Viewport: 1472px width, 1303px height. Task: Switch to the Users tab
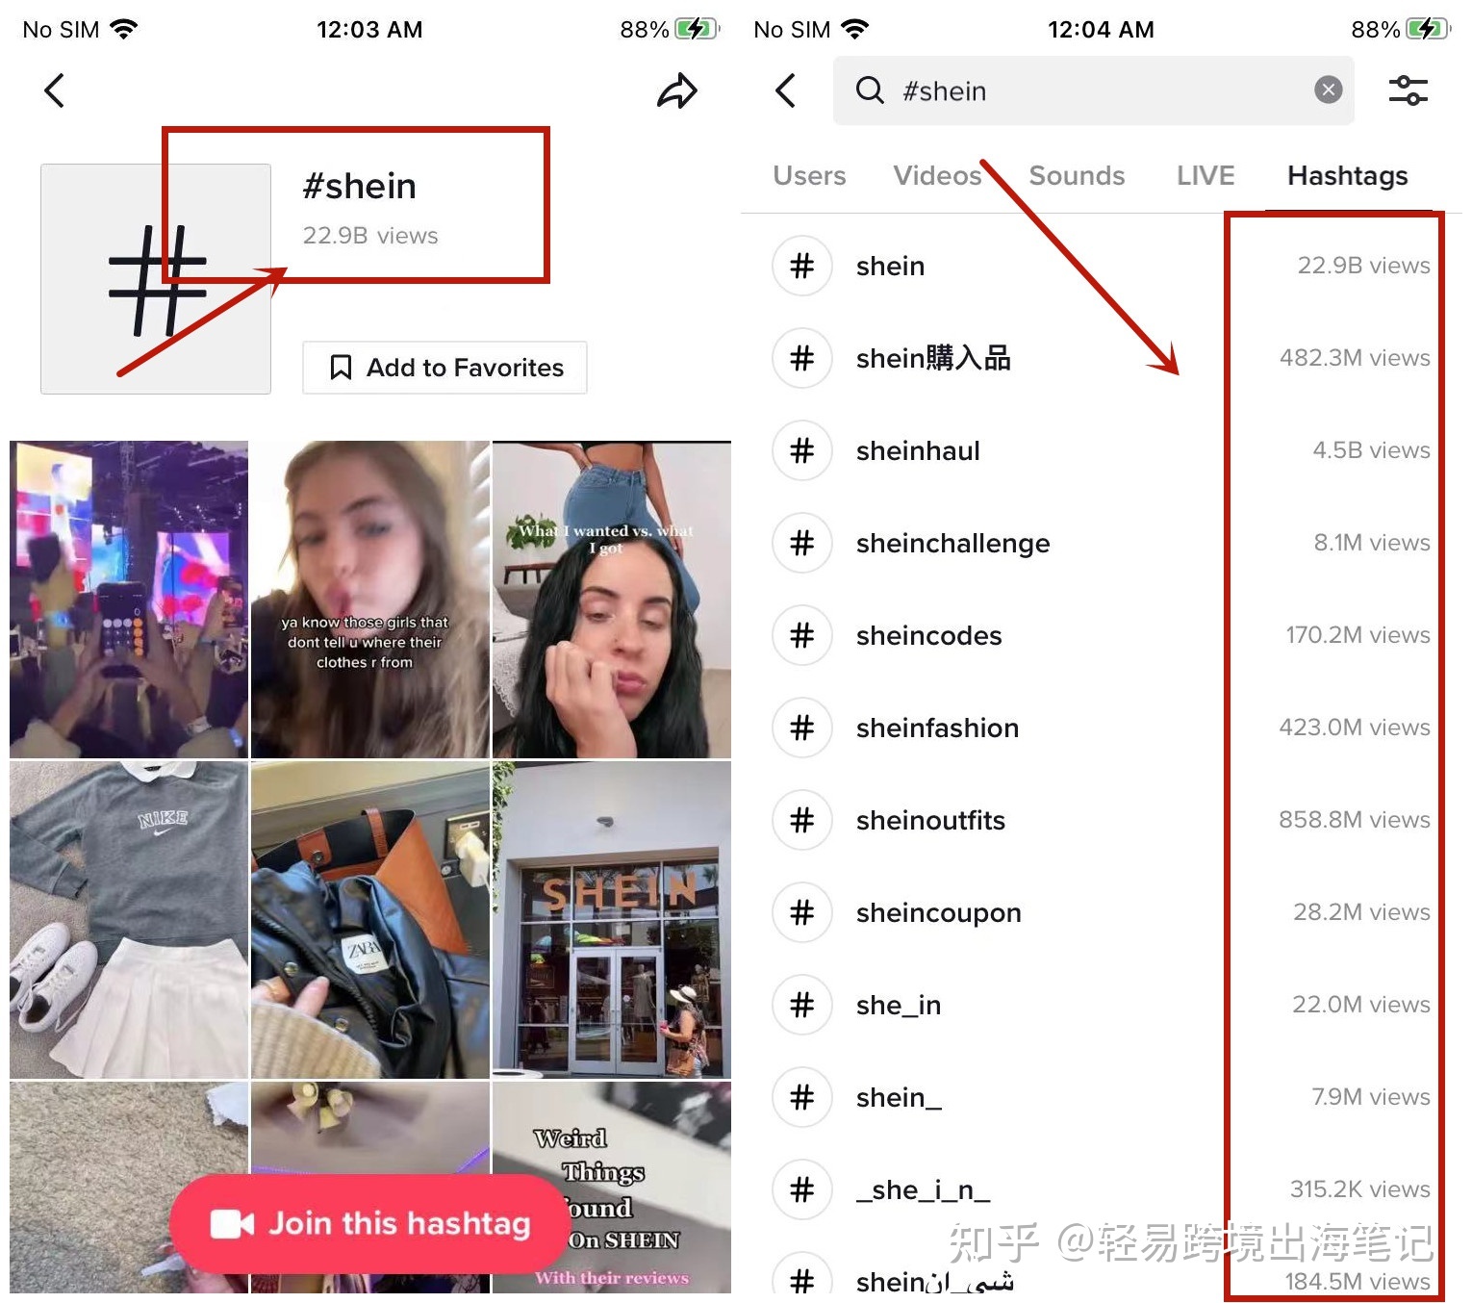808,175
